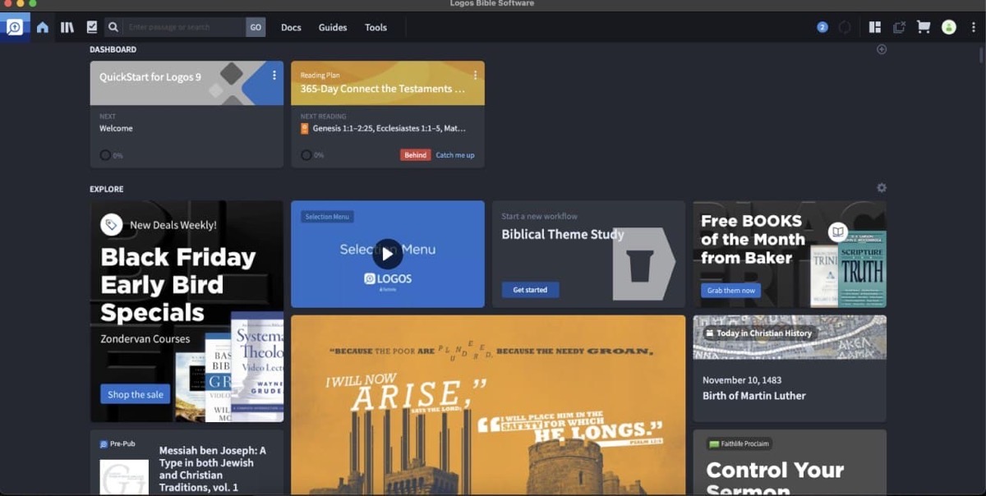Viewport: 986px width, 496px height.
Task: Click the Reading Plan 0% progress circle
Action: pyautogui.click(x=306, y=155)
